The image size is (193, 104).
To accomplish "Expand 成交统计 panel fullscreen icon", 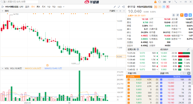I will click(x=188, y=49).
